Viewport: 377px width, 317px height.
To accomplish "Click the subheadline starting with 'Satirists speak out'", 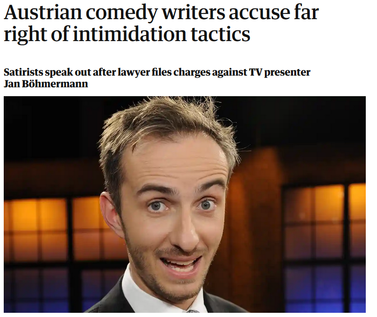I will (x=157, y=78).
